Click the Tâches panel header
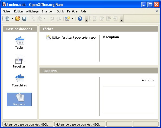The width and height of the screenshot is (161, 128). [98, 29]
